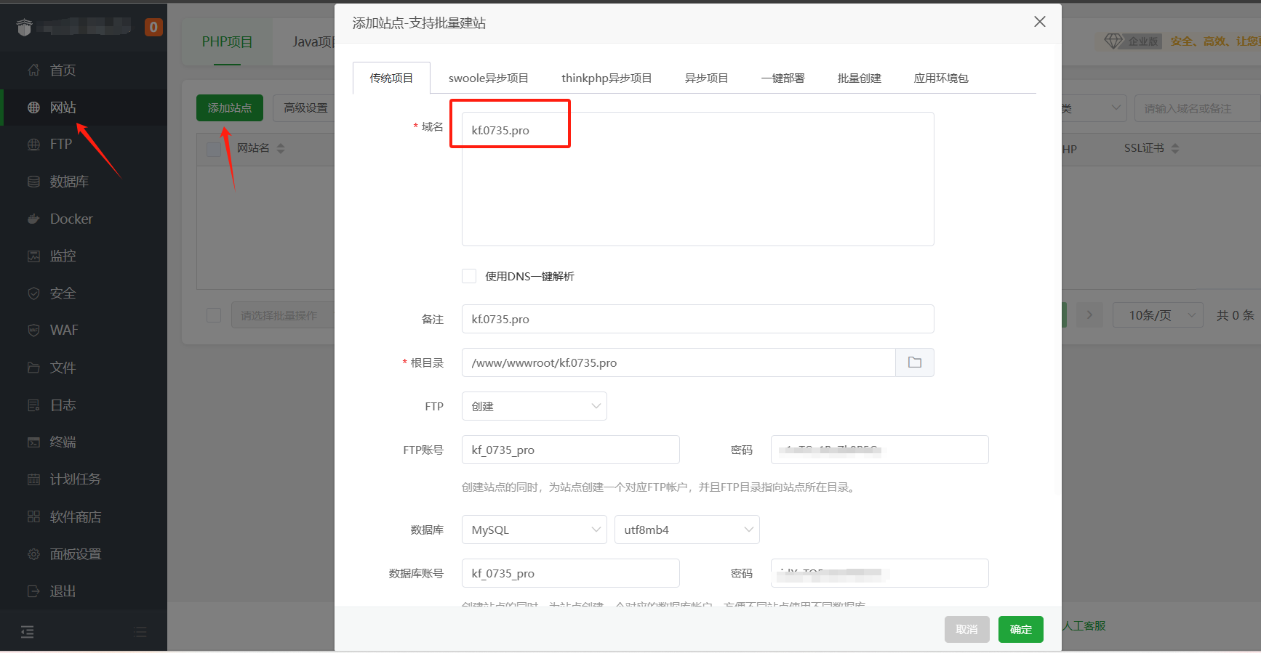Viewport: 1261px width, 653px height.
Task: Click the exit icon beside 退出
Action: tap(33, 591)
